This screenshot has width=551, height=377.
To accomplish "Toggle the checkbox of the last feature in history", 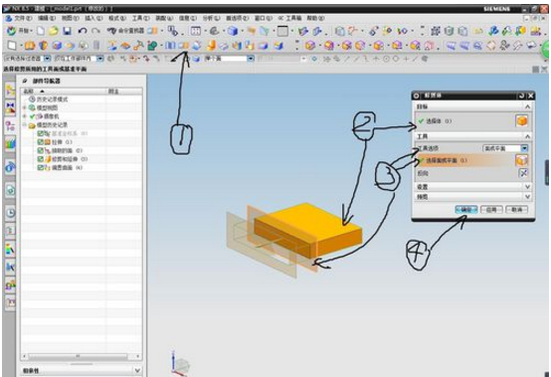I will coord(41,167).
